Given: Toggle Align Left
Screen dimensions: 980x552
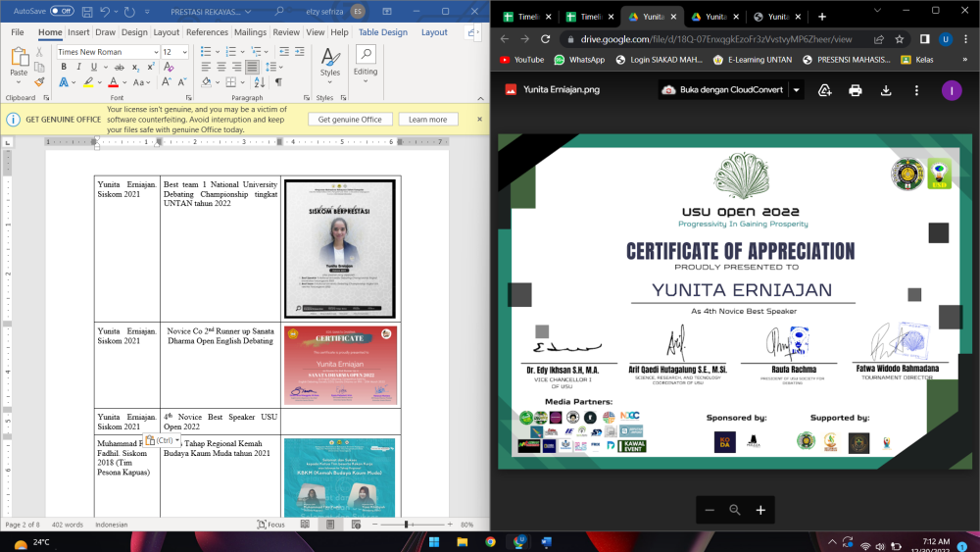Looking at the screenshot, I should (x=206, y=67).
